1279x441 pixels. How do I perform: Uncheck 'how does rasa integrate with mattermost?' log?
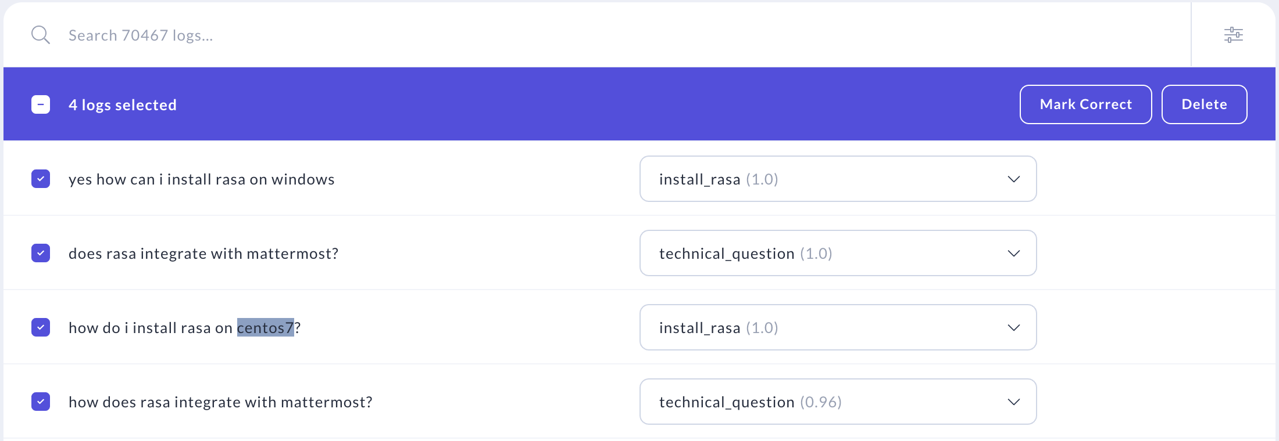41,402
